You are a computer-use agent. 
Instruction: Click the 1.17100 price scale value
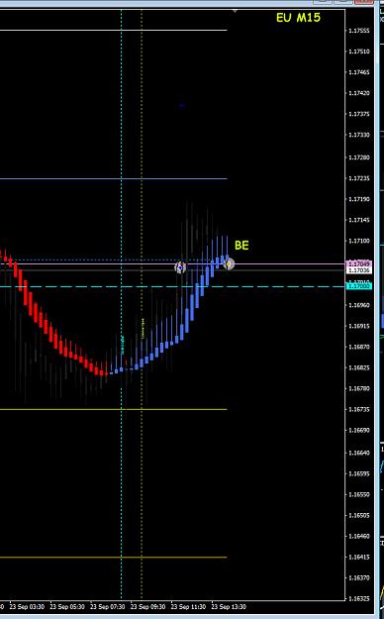[x=359, y=241]
